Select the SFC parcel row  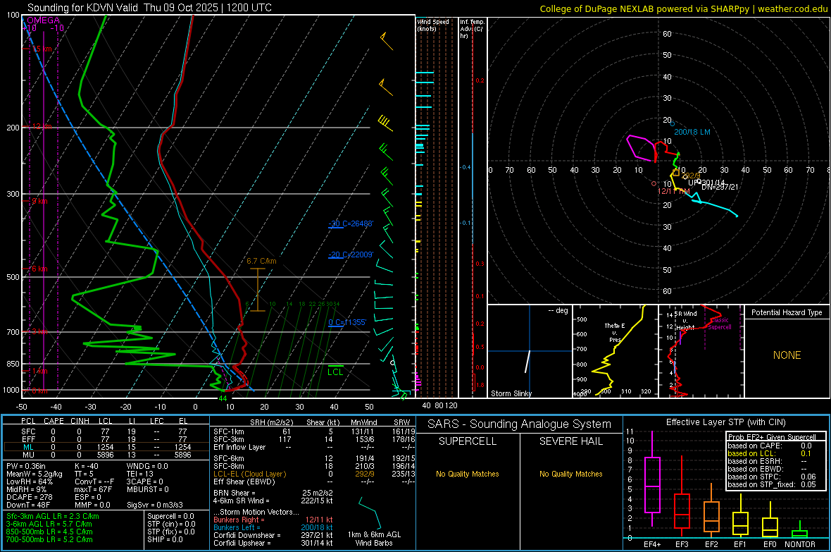[106, 431]
